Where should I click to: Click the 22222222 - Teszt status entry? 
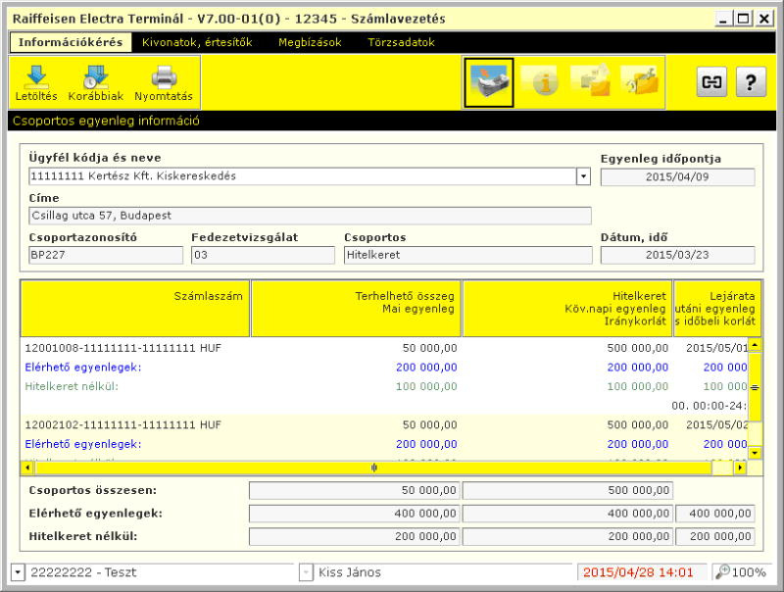(83, 572)
